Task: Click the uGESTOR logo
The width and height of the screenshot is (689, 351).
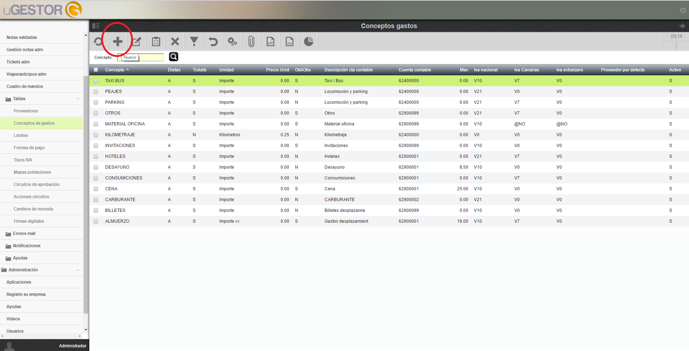Action: 42,10
